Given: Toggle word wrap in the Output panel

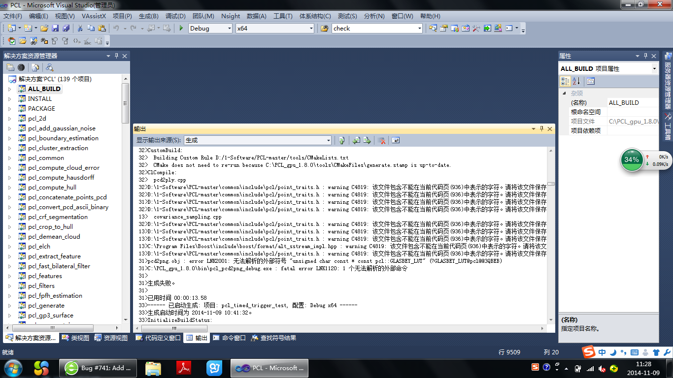Looking at the screenshot, I should (396, 140).
